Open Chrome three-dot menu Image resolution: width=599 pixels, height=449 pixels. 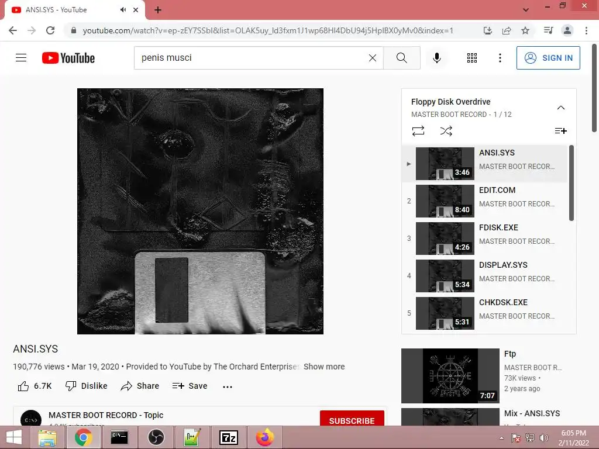(x=586, y=30)
